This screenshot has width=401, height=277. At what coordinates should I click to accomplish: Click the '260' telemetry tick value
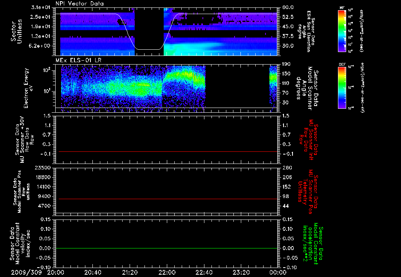[287, 168]
